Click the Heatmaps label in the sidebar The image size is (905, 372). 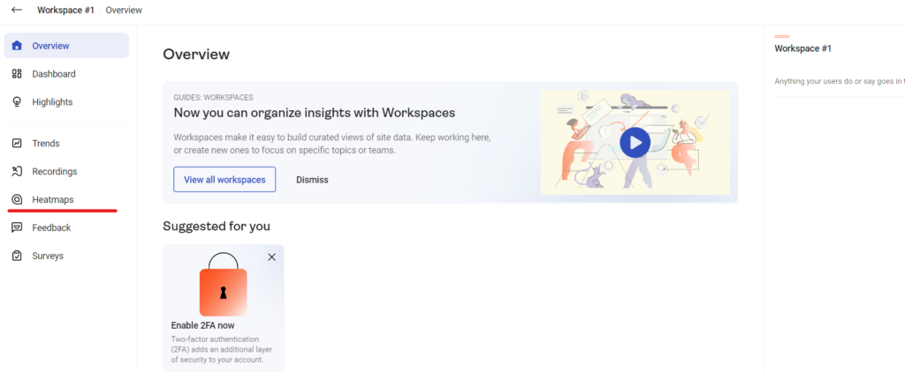pos(53,200)
